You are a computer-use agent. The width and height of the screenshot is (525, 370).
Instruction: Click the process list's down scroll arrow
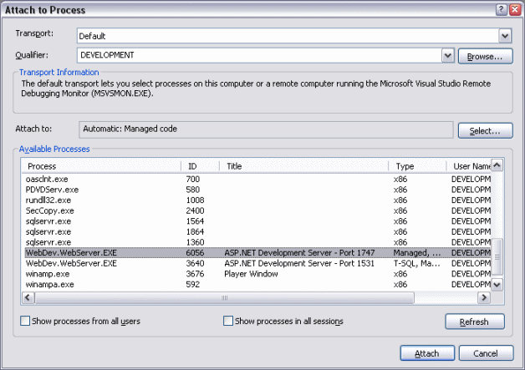pos(497,285)
